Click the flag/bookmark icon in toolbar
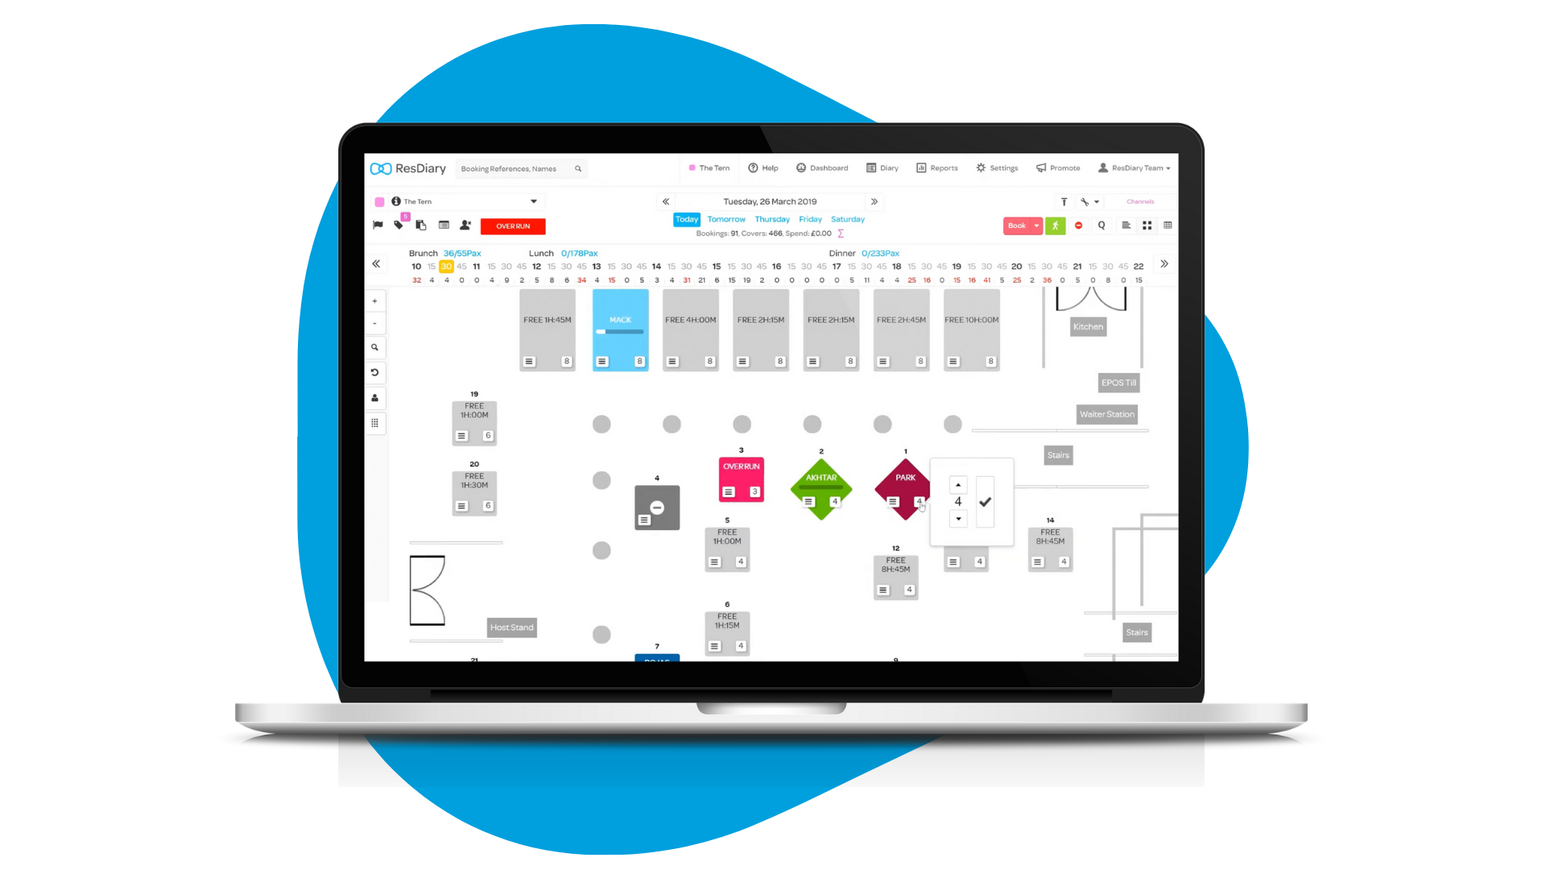 tap(379, 226)
